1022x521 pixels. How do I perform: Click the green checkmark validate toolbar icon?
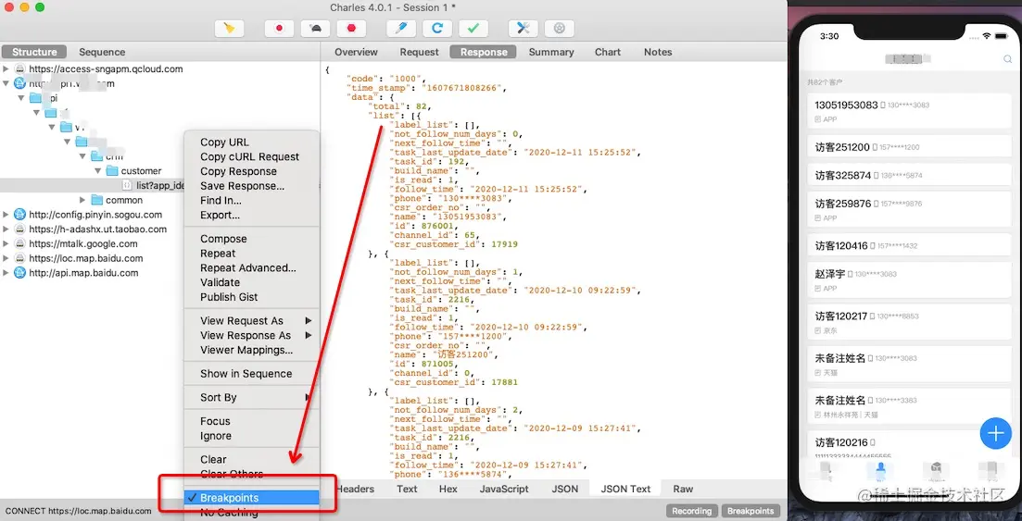click(473, 28)
